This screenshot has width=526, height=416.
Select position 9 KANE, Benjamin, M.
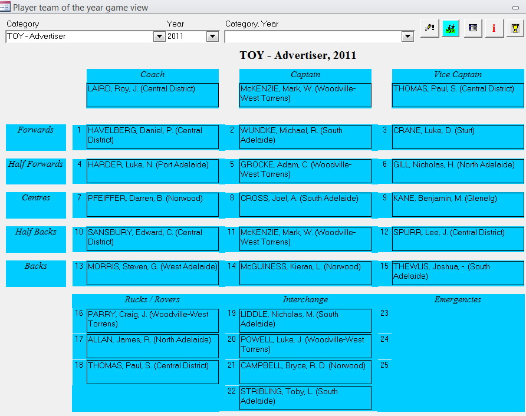458,204
